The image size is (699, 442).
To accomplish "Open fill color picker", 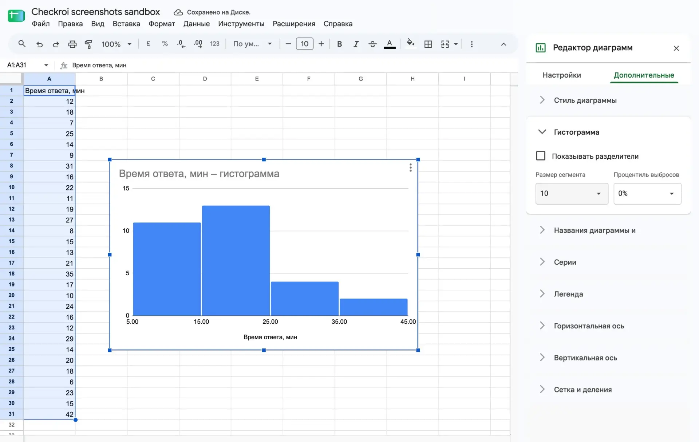I will (x=410, y=43).
